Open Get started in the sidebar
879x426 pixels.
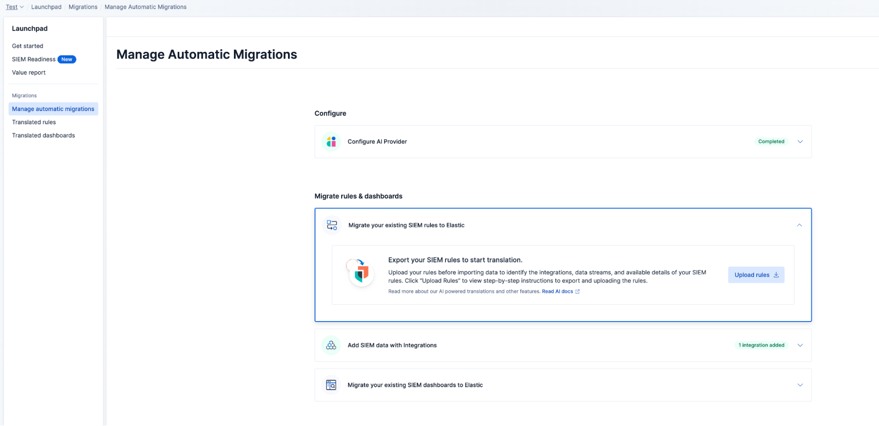pos(28,46)
